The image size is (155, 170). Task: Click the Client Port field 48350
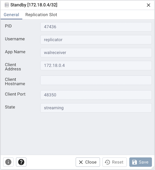(x=96, y=95)
